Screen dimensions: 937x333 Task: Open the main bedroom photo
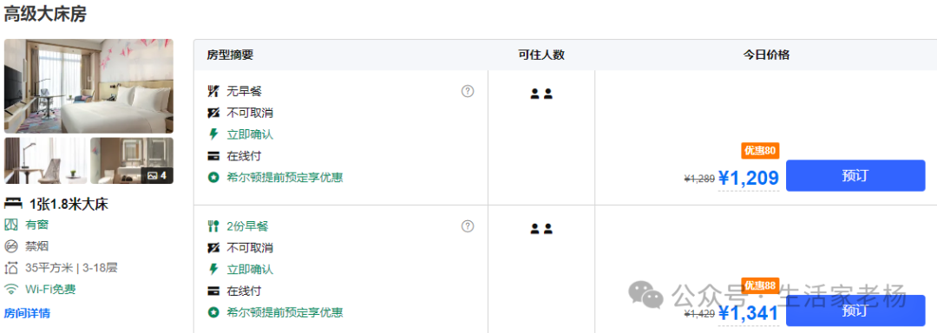tap(88, 86)
